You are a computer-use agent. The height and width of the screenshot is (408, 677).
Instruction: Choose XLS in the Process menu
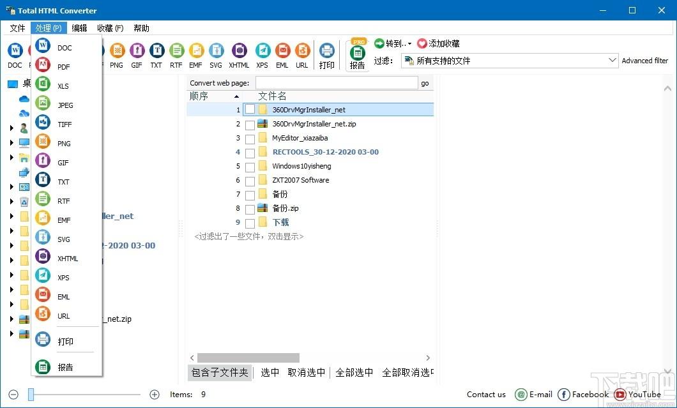[66, 86]
